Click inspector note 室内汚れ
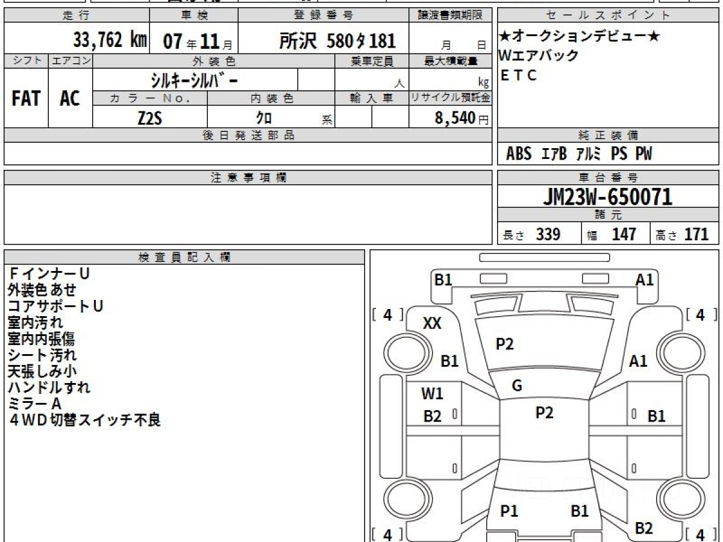The image size is (723, 542). (36, 322)
